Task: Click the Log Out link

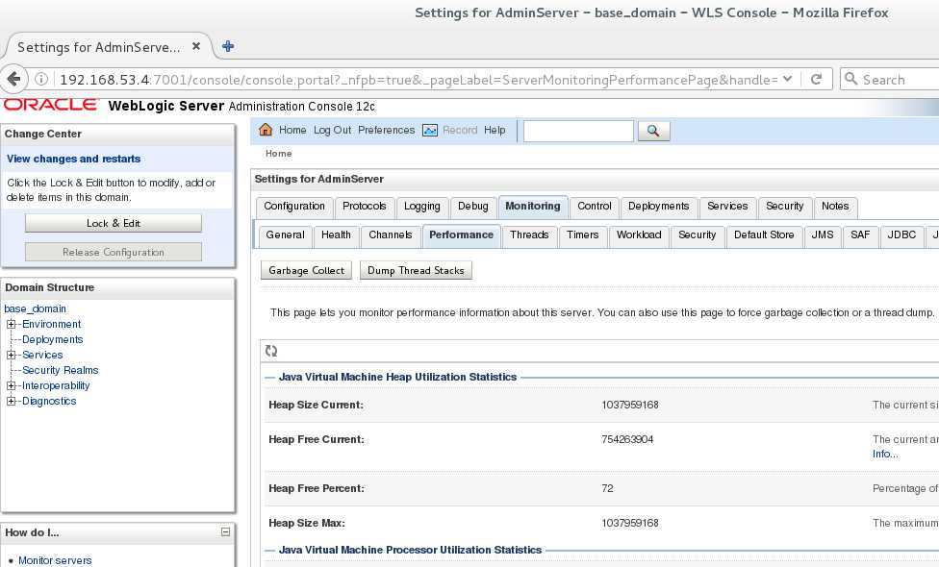Action: click(x=332, y=130)
